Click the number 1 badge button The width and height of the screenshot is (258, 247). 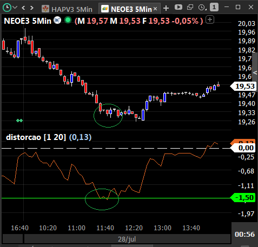click(x=214, y=7)
